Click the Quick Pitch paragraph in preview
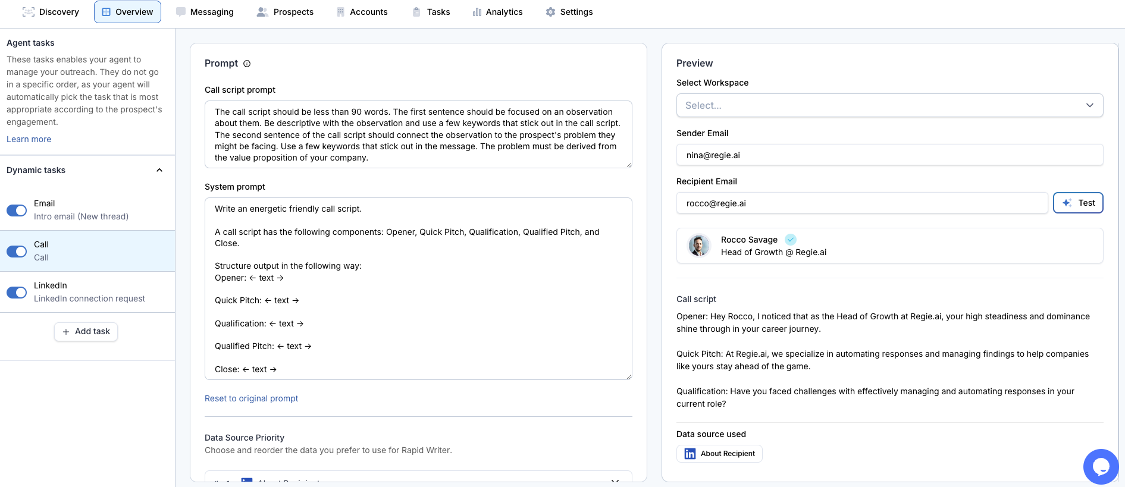The image size is (1125, 487). coord(883,360)
